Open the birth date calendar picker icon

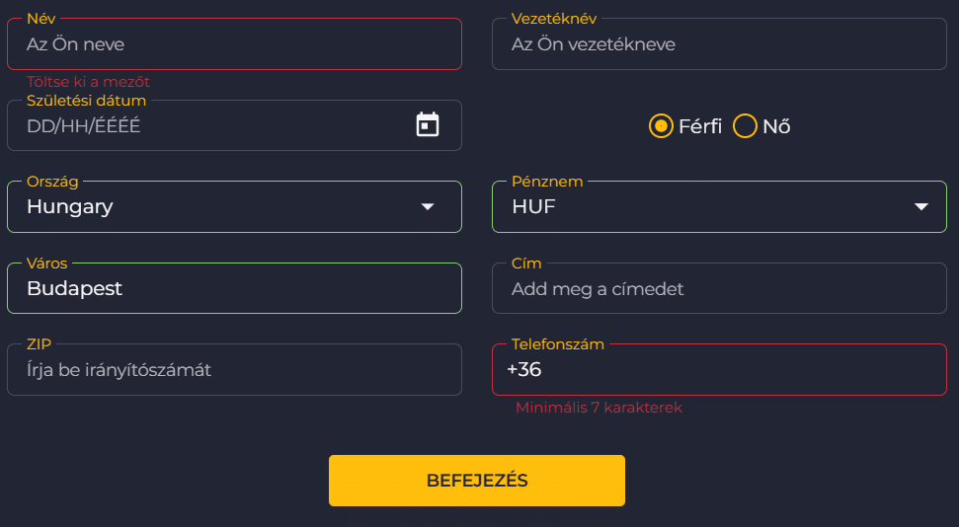(x=428, y=124)
